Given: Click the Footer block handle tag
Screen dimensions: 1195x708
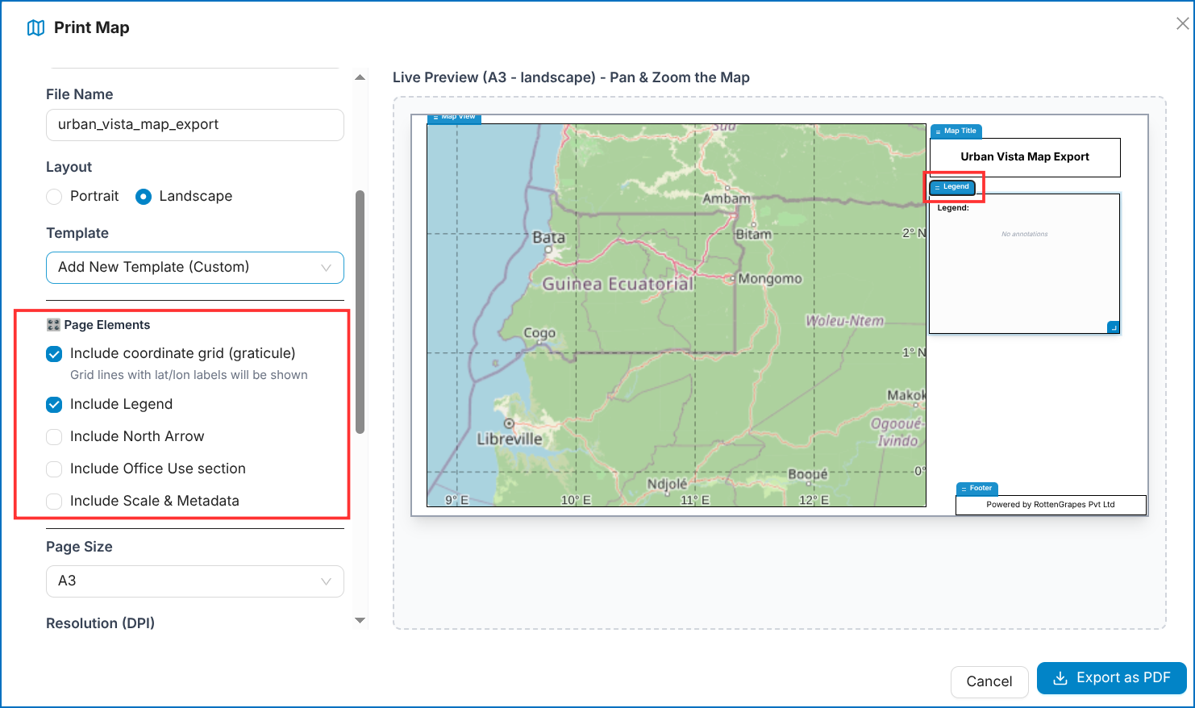Looking at the screenshot, I should click(x=976, y=489).
